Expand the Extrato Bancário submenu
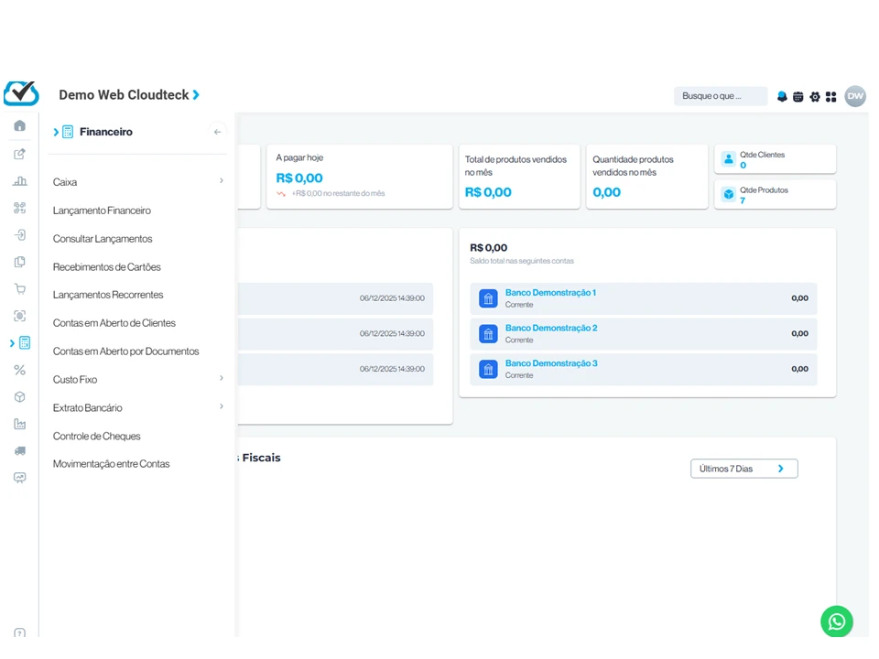This screenshot has width=879, height=659. (221, 407)
